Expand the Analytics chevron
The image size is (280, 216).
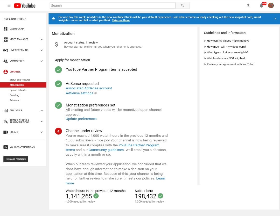41,111
